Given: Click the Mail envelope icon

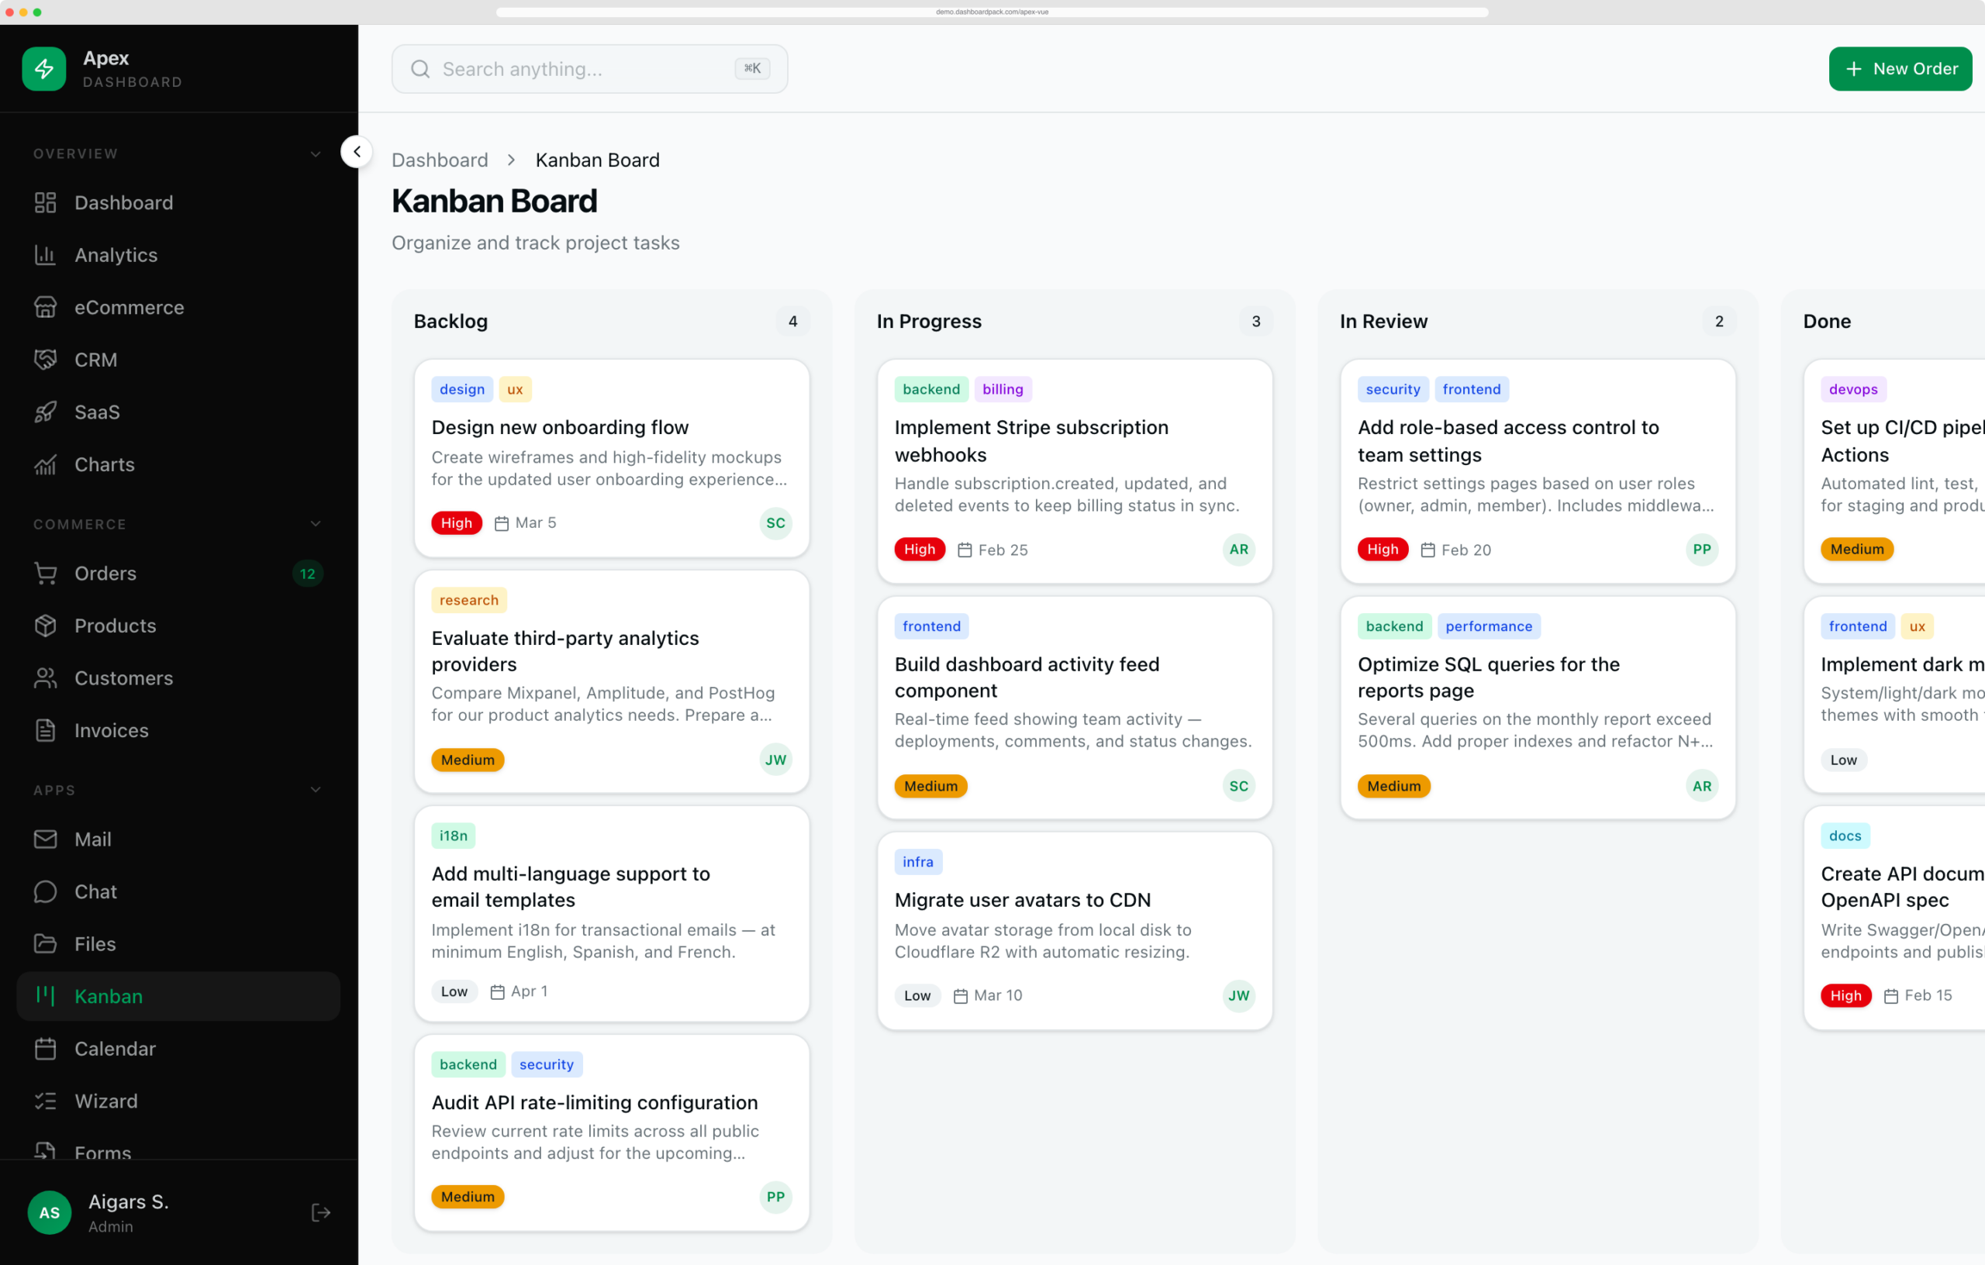Looking at the screenshot, I should [45, 839].
